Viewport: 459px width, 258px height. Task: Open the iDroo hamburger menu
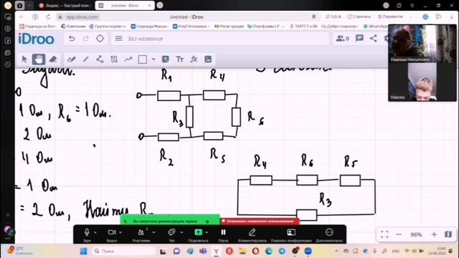pyautogui.click(x=118, y=38)
